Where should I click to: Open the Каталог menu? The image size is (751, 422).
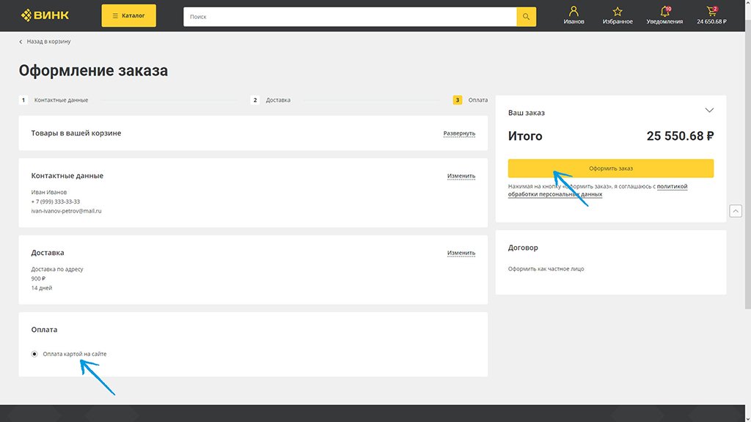[128, 16]
